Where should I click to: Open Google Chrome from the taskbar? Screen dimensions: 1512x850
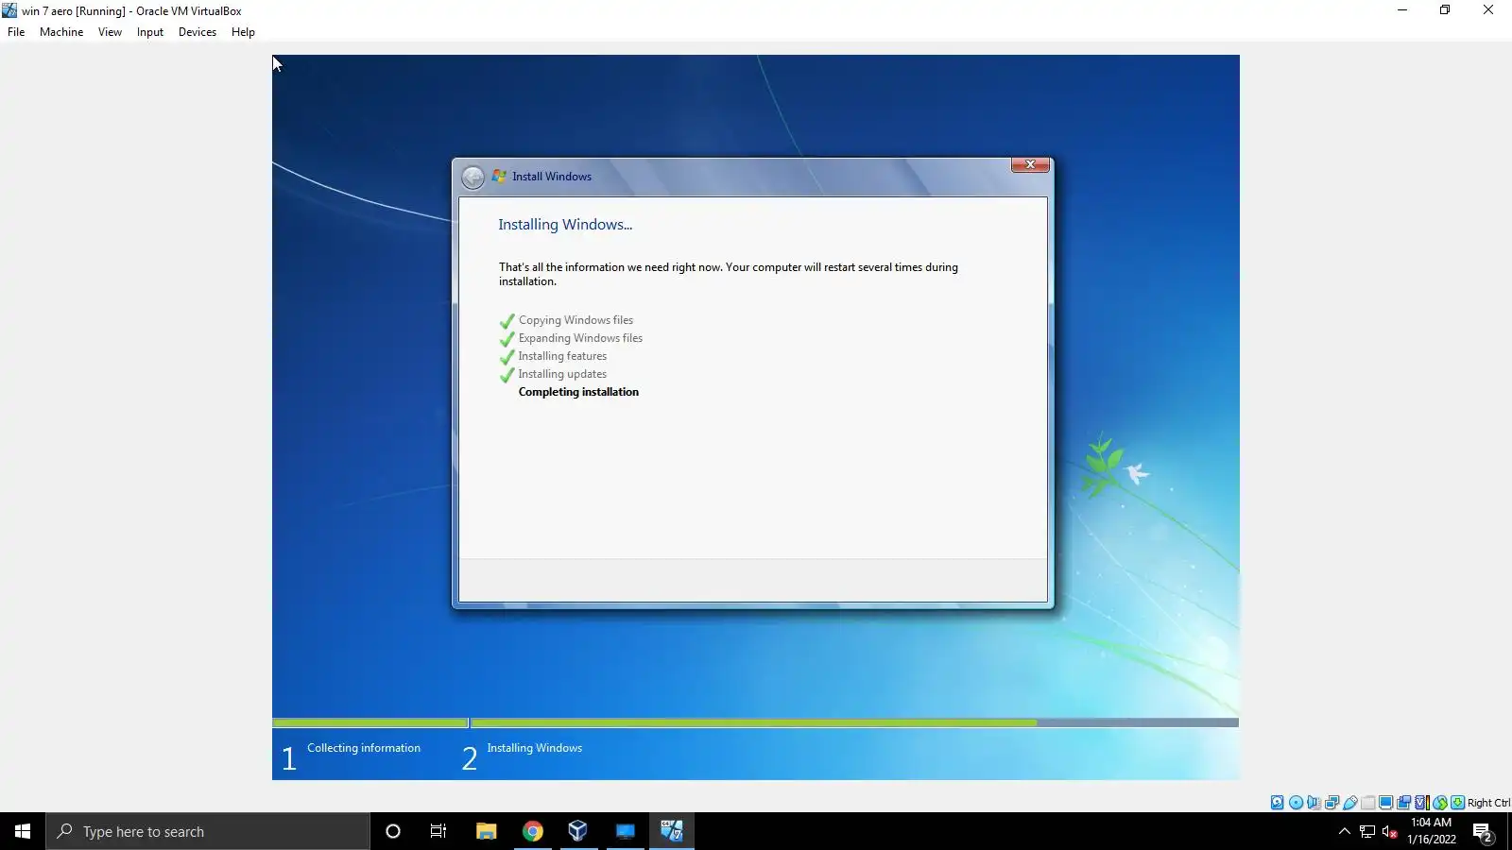(533, 831)
